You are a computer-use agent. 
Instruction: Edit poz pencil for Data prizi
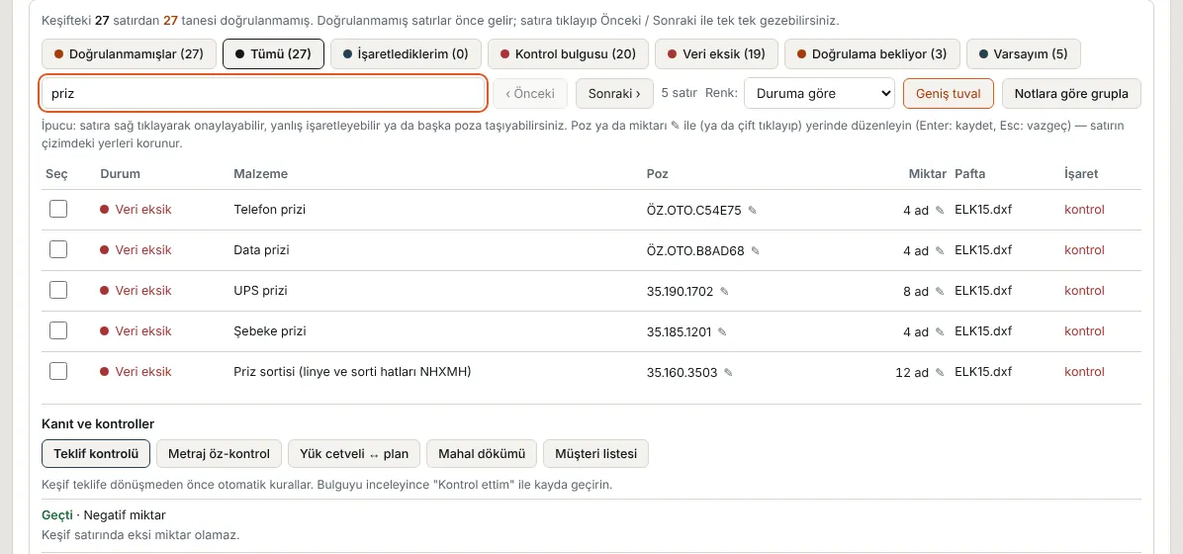point(756,250)
